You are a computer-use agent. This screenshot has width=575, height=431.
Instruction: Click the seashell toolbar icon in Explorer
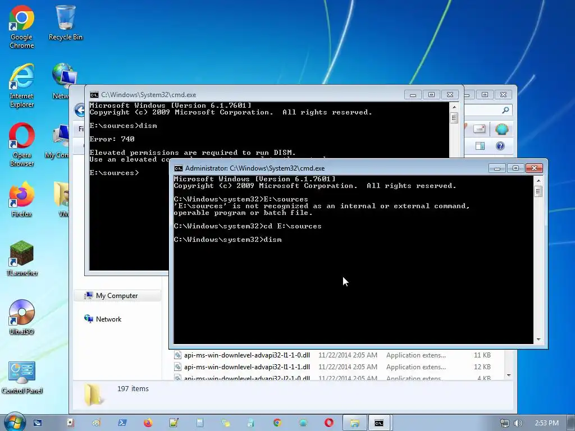click(x=501, y=129)
